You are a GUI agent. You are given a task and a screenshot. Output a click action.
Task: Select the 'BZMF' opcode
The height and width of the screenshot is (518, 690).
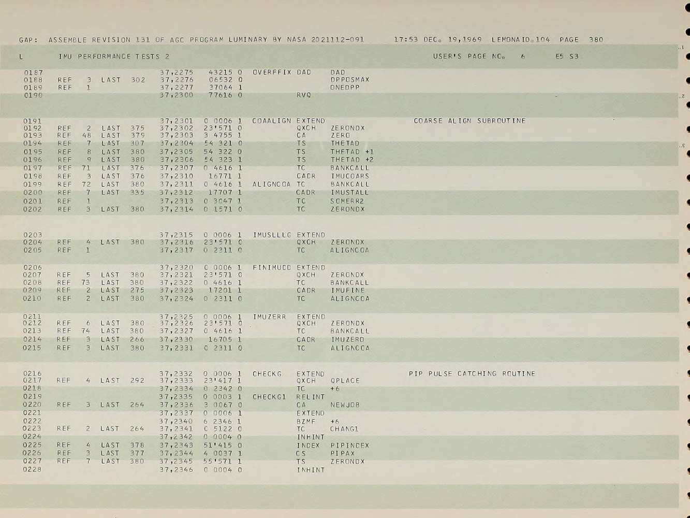click(x=306, y=422)
